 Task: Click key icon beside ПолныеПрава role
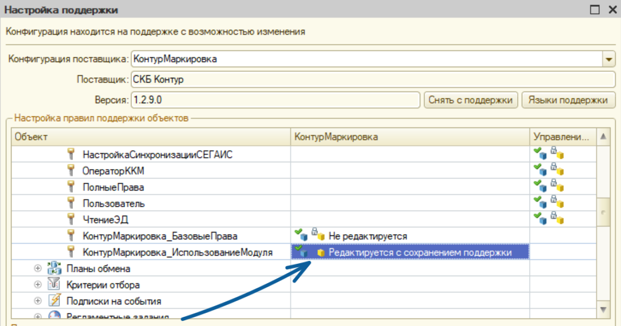coord(71,187)
